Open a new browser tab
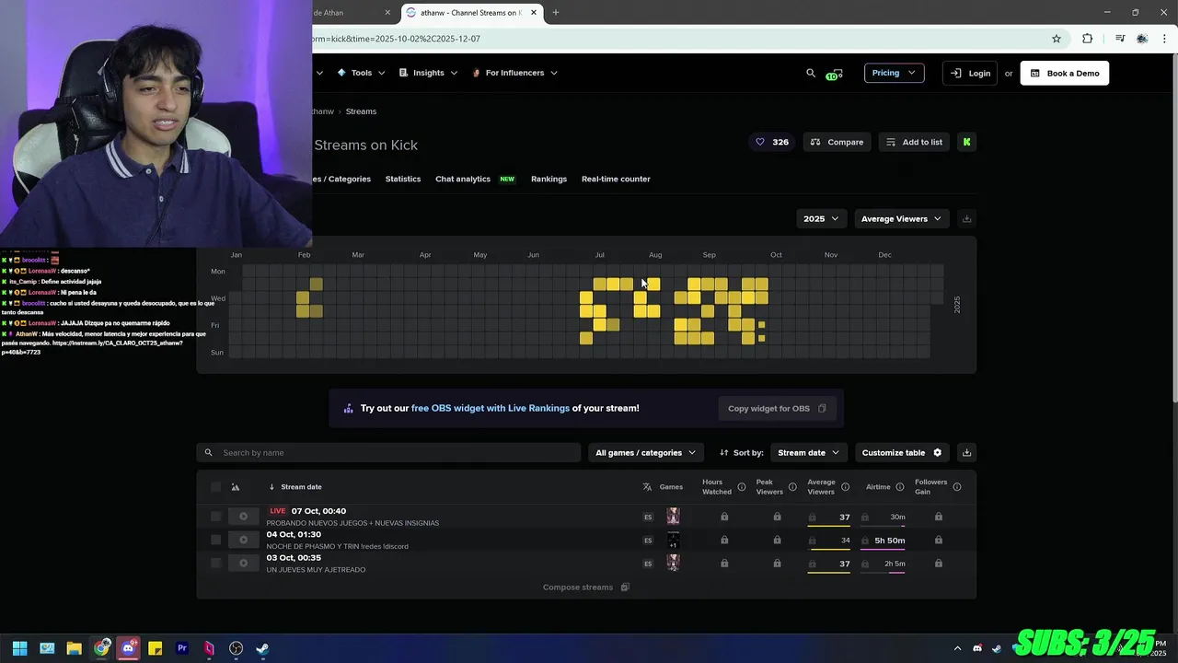1178x663 pixels. [555, 13]
